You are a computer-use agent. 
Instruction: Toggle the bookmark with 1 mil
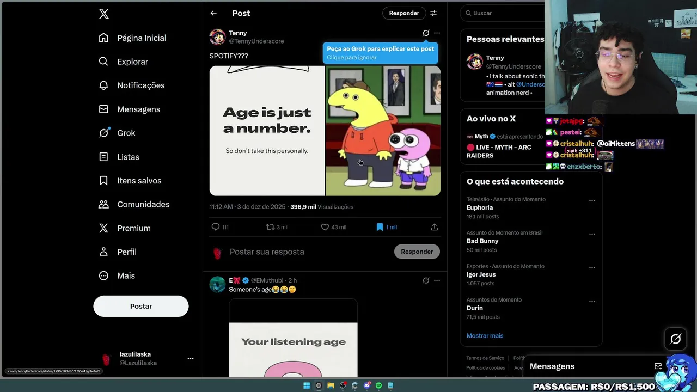(x=386, y=227)
